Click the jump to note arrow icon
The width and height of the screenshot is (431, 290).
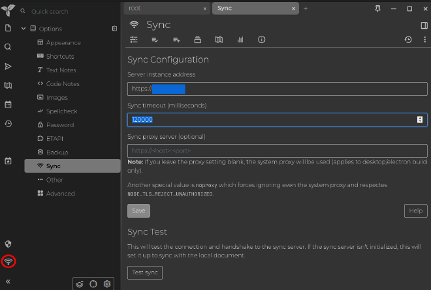[x=8, y=66]
